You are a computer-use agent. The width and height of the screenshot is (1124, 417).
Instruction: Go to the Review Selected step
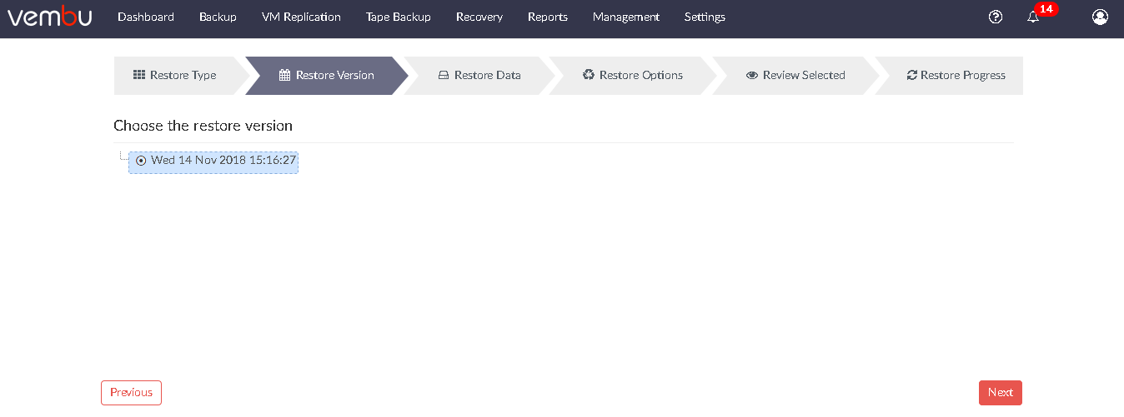795,76
